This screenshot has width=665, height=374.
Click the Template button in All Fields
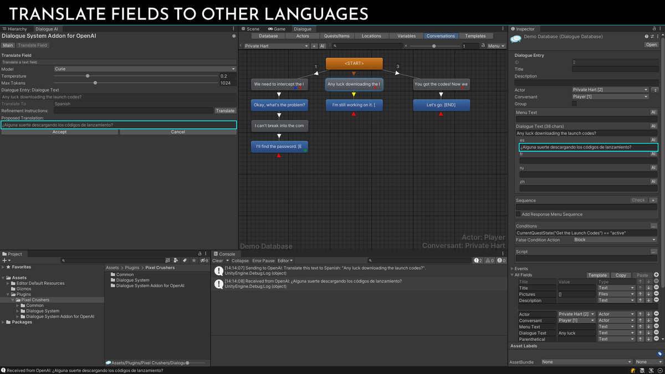pos(597,275)
